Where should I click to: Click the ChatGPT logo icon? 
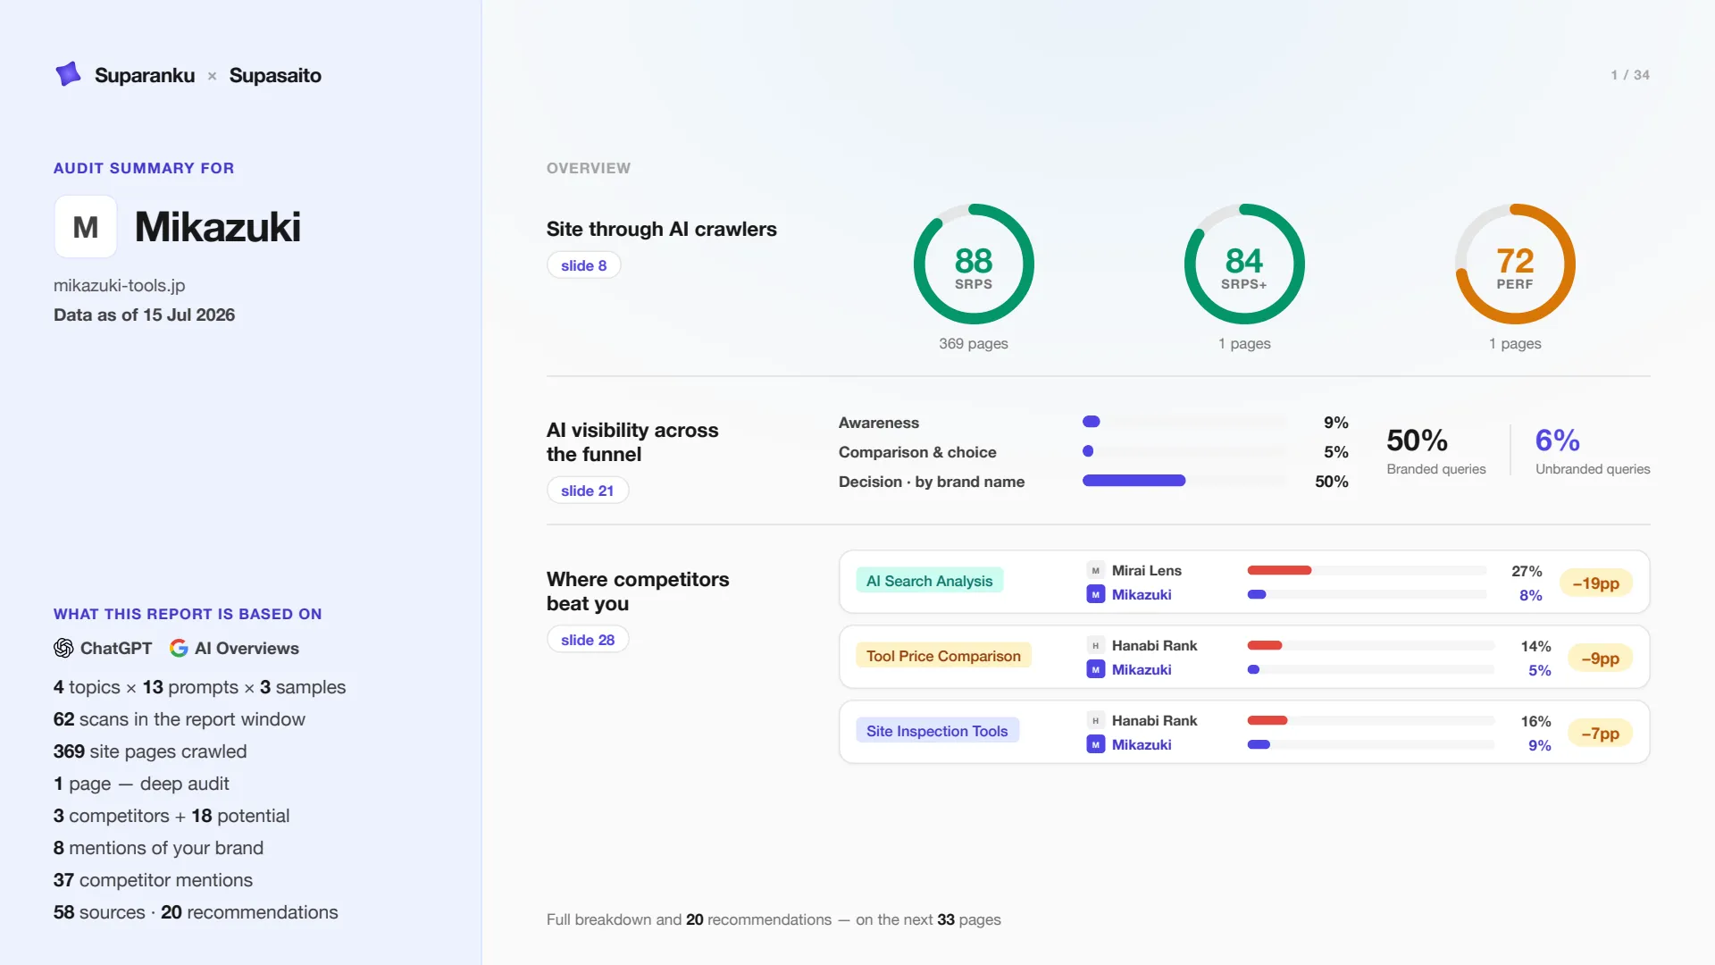pos(63,648)
